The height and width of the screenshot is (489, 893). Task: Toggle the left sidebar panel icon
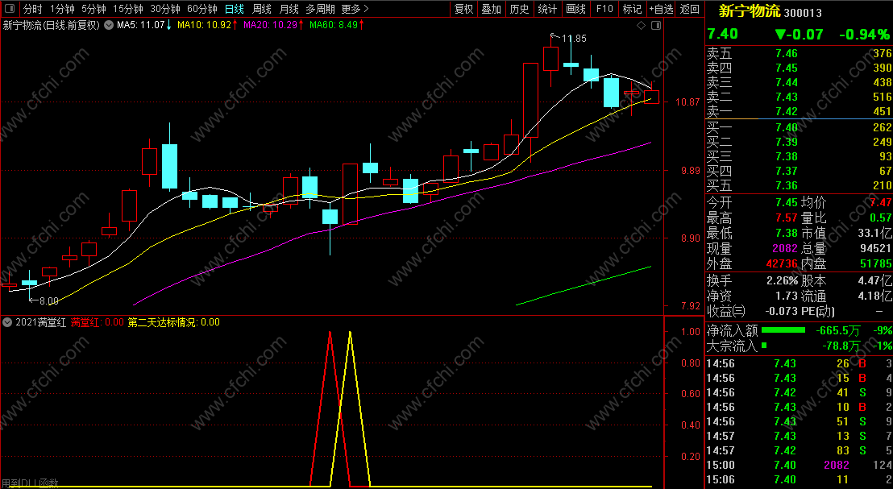(x=9, y=9)
